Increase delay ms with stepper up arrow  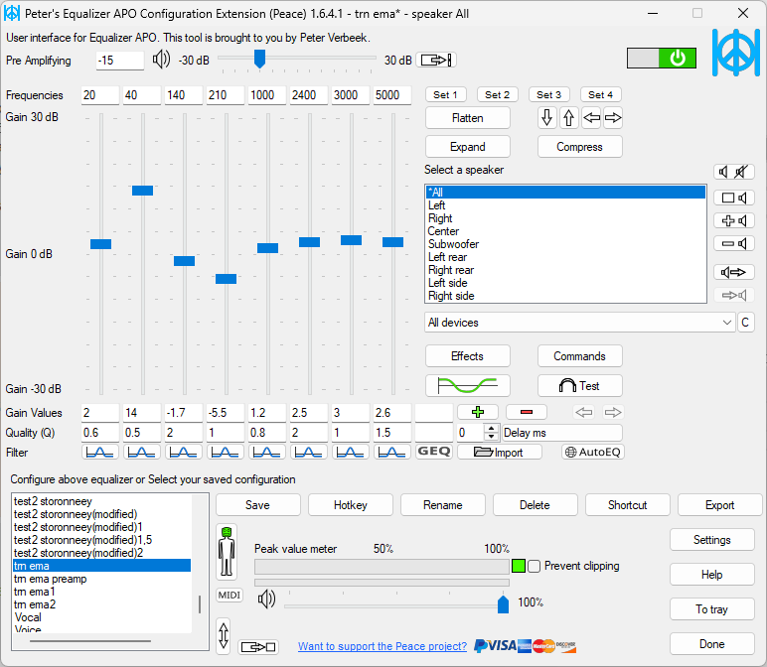(491, 428)
